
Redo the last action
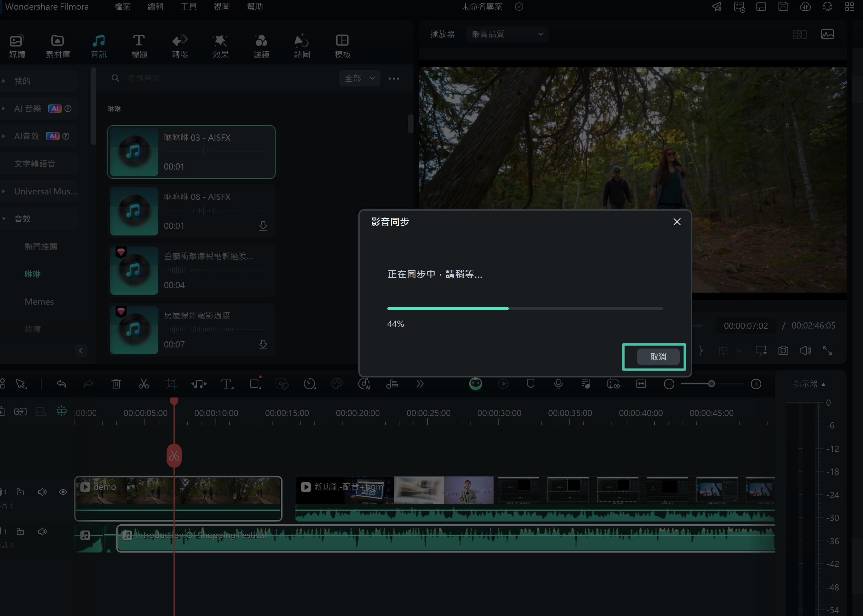coord(88,384)
